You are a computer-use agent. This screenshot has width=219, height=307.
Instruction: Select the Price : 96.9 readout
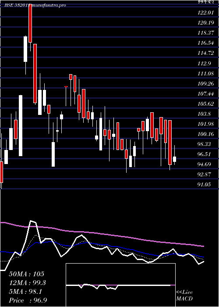[x=28, y=300]
